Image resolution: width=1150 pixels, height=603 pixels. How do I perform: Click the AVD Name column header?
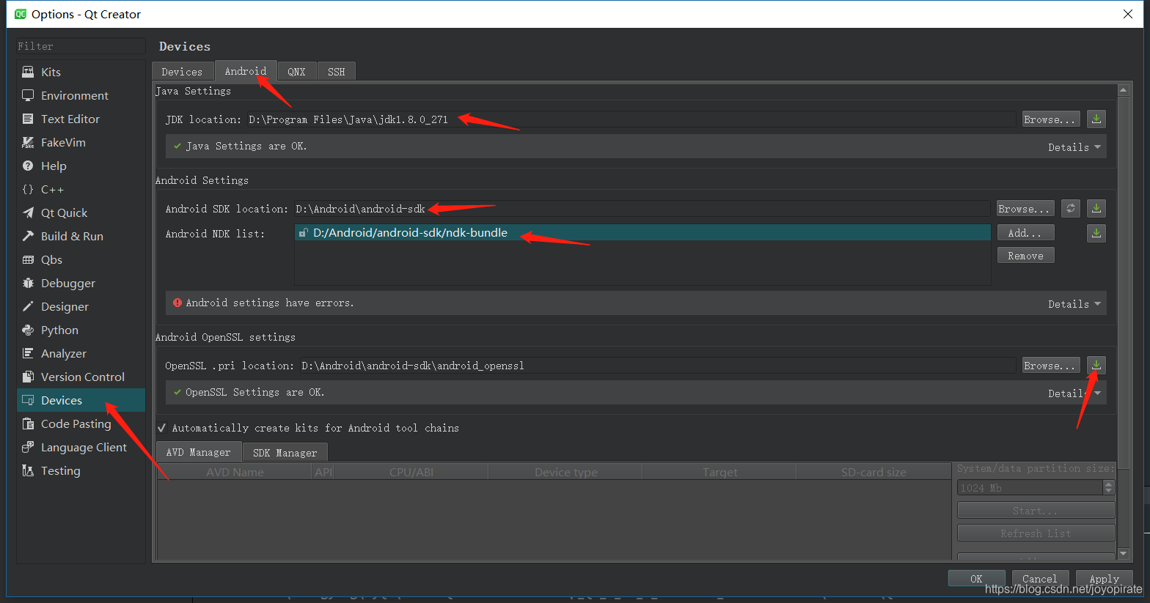(235, 472)
